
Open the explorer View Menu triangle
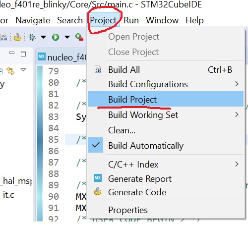point(23,70)
